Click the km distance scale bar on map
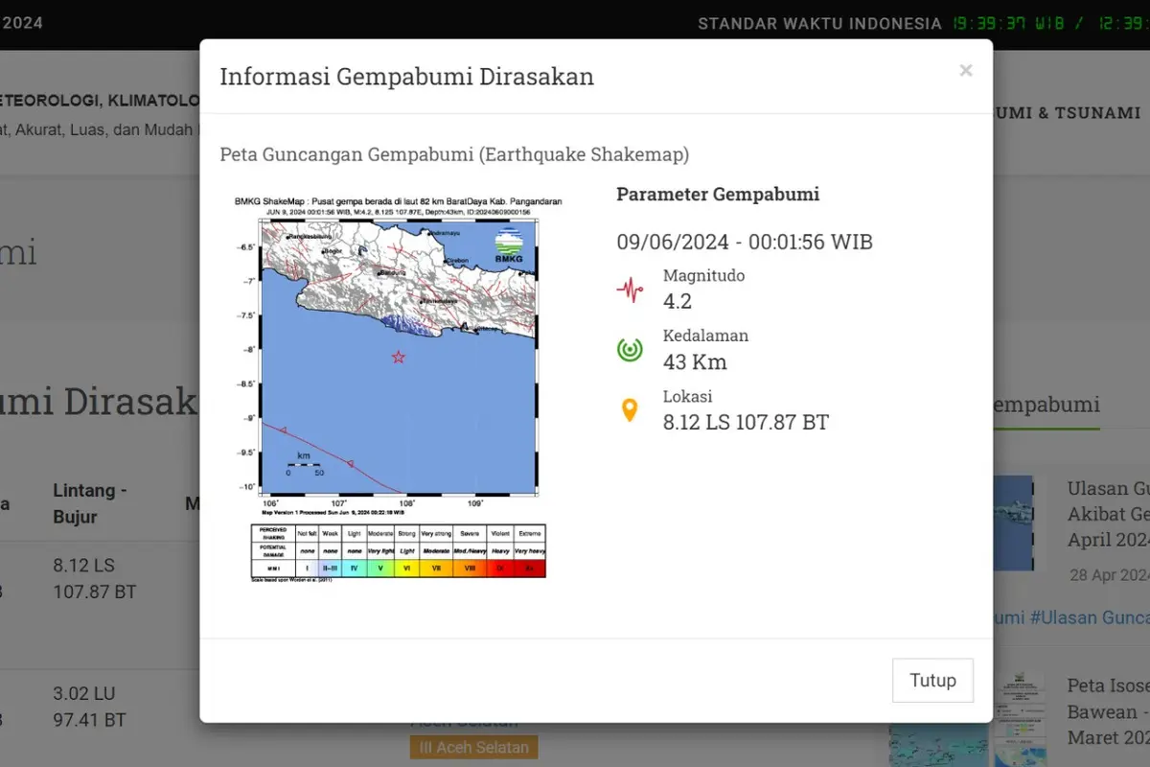 click(x=305, y=464)
